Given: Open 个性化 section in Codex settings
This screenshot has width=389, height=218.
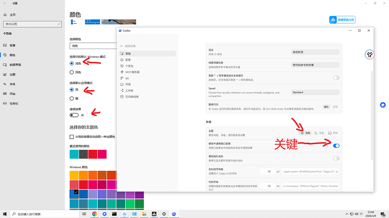Looking at the screenshot, I should (x=147, y=66).
